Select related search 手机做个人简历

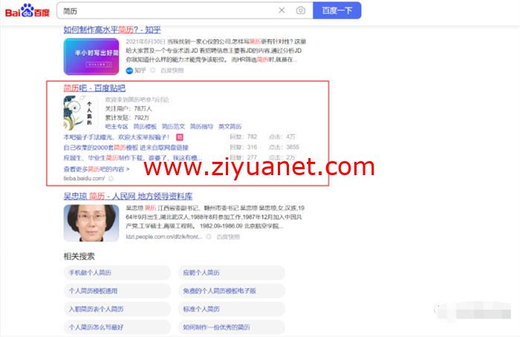(x=117, y=272)
